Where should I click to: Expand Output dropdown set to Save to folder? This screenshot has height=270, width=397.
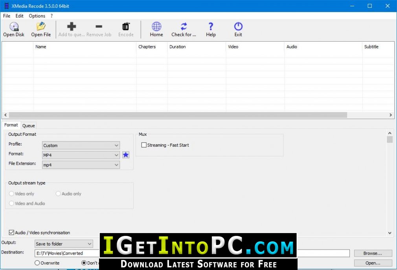click(x=64, y=244)
